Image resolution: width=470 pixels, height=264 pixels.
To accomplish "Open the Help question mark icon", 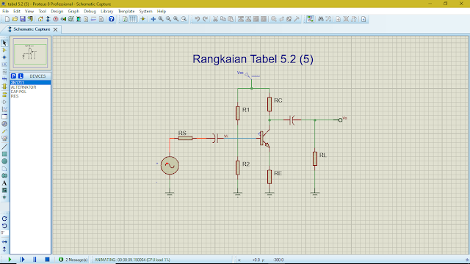I will (111, 19).
